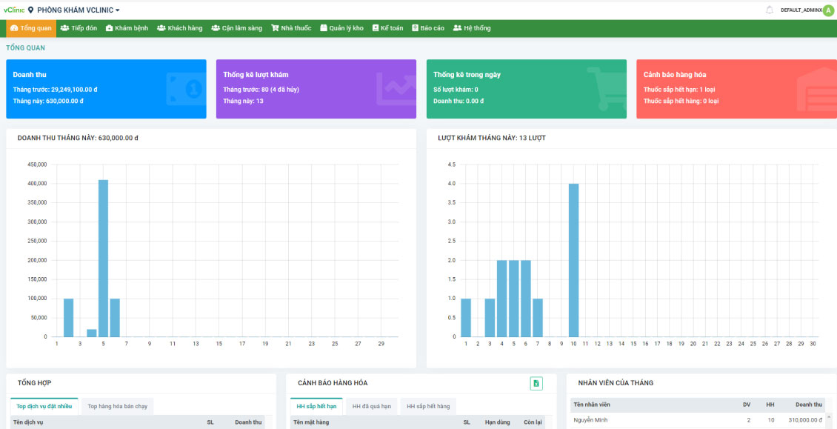Image resolution: width=837 pixels, height=429 pixels.
Task: Click the Excel export icon in Cảnh báo hàng hóa
Action: pyautogui.click(x=536, y=383)
